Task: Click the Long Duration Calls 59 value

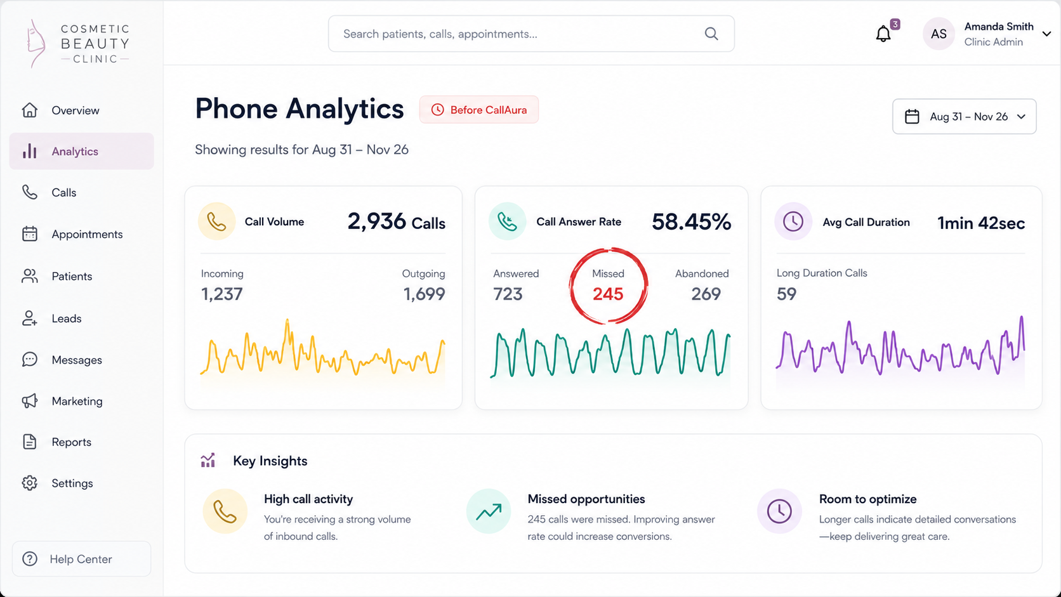Action: coord(786,294)
